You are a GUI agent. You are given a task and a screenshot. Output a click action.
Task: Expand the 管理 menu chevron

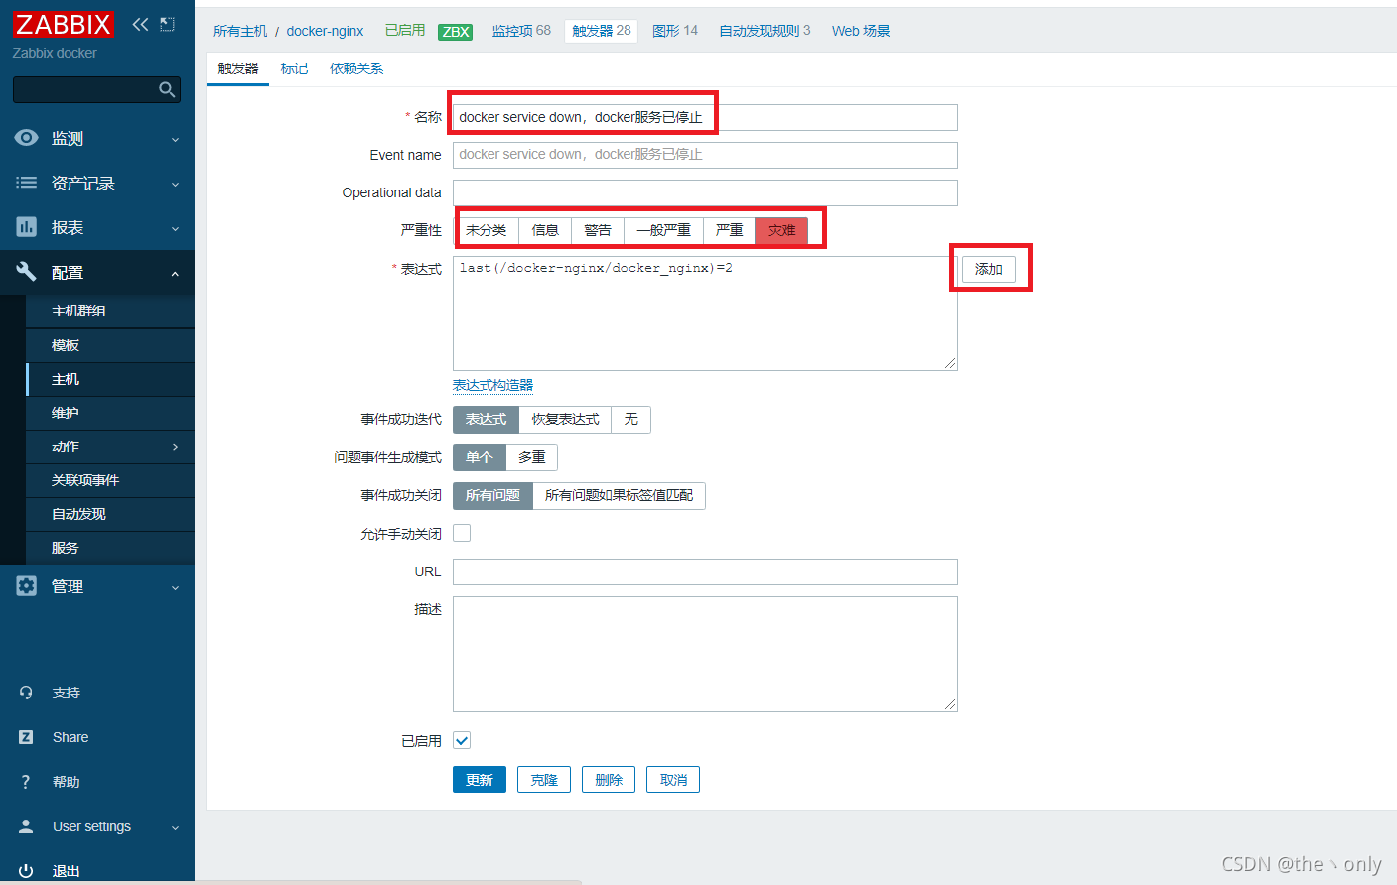click(x=176, y=588)
